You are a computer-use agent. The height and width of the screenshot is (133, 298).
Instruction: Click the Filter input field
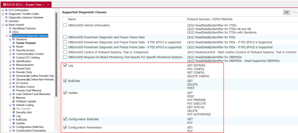coord(294,12)
